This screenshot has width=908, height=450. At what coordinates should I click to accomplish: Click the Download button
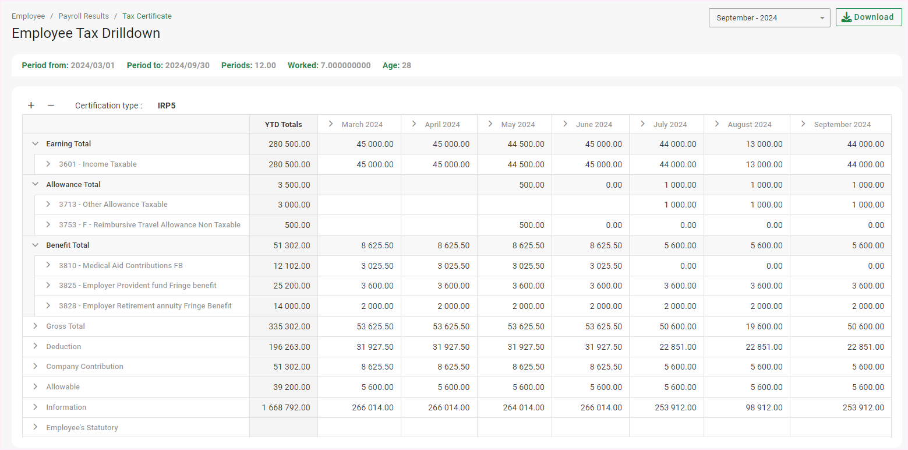pyautogui.click(x=868, y=17)
